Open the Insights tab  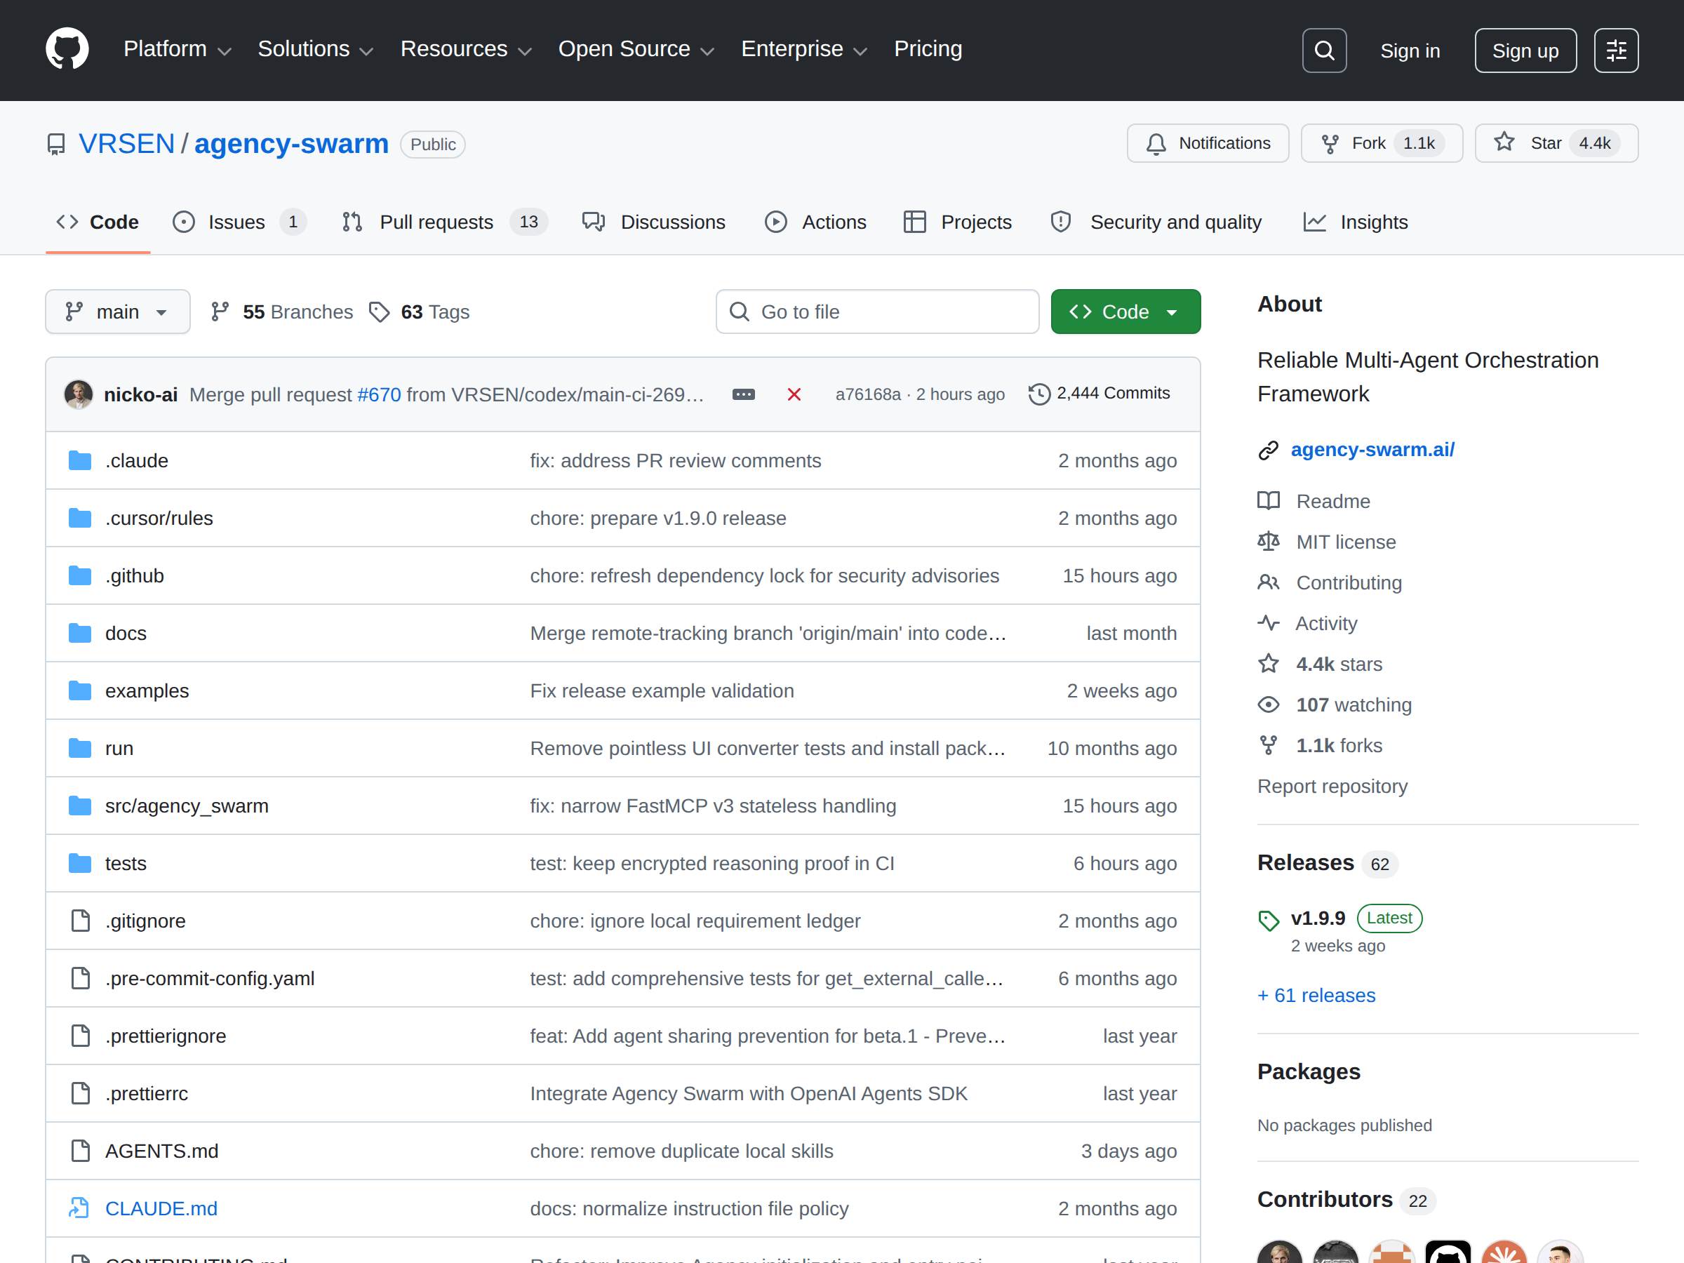coord(1355,222)
